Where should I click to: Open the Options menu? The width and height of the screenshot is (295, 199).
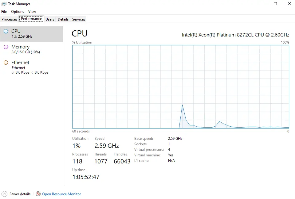coord(18,12)
